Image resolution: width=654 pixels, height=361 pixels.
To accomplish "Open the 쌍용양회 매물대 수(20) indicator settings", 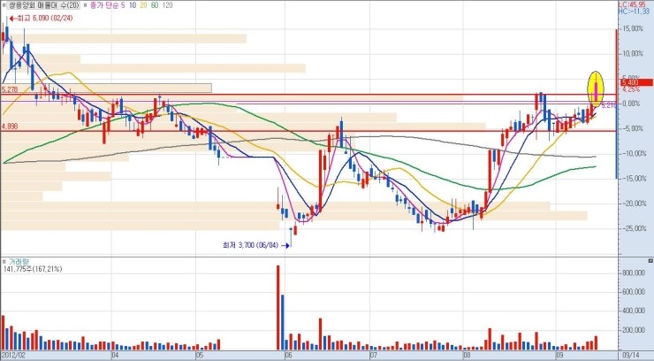I will coord(43,5).
